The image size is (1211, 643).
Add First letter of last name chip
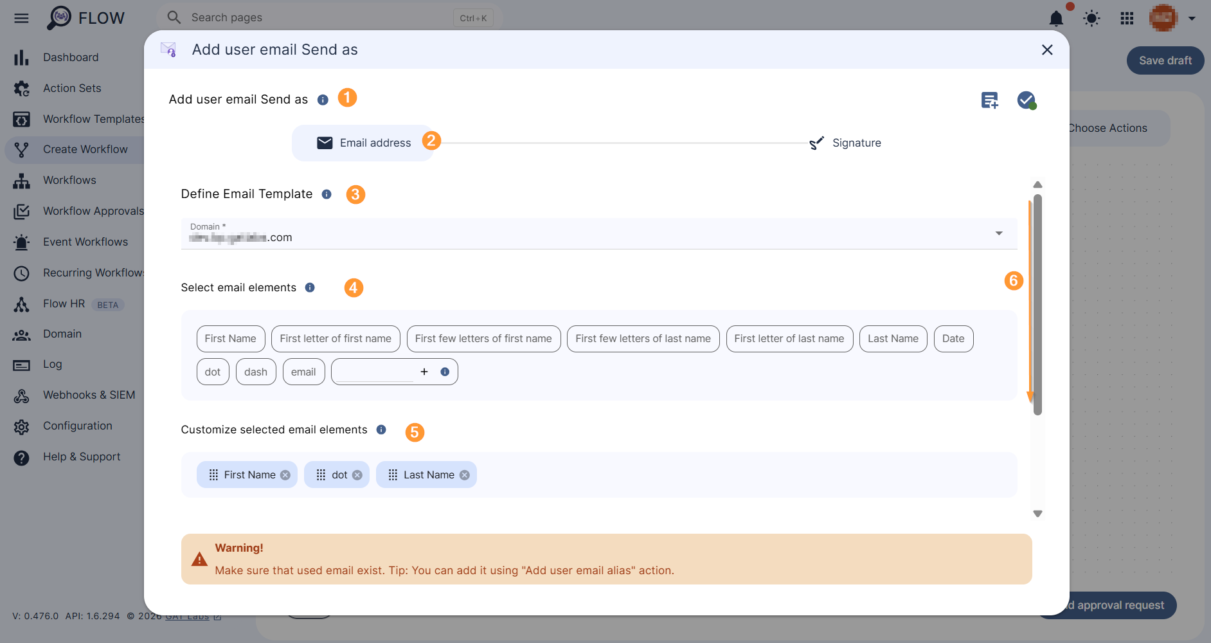(789, 339)
